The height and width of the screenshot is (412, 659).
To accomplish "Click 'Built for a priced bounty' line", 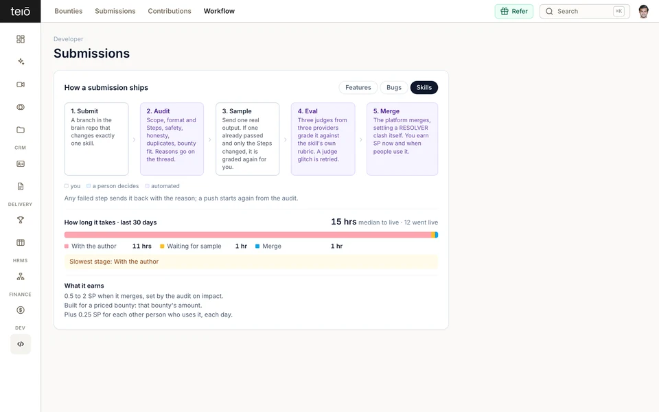I will 133,305.
